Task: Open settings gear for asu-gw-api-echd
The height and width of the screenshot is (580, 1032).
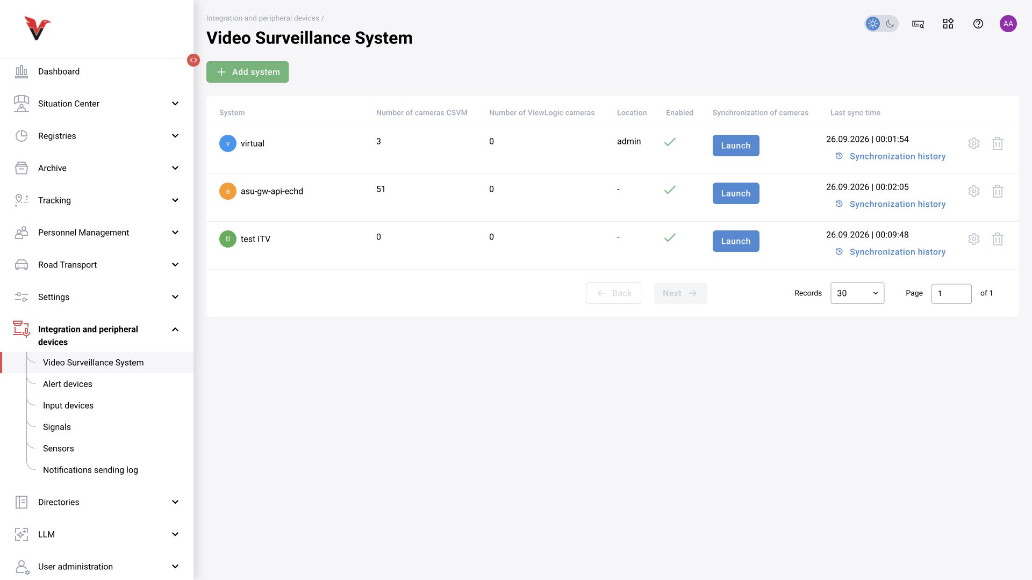Action: coord(973,191)
